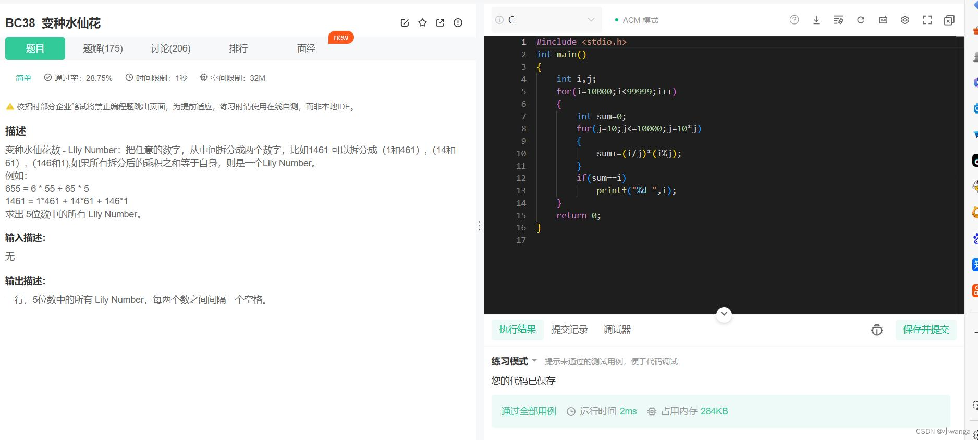Open the share icon next to the star
This screenshot has height=440, width=978.
[440, 22]
